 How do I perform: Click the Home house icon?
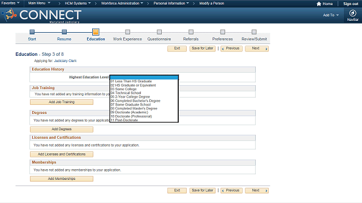(x=319, y=4)
